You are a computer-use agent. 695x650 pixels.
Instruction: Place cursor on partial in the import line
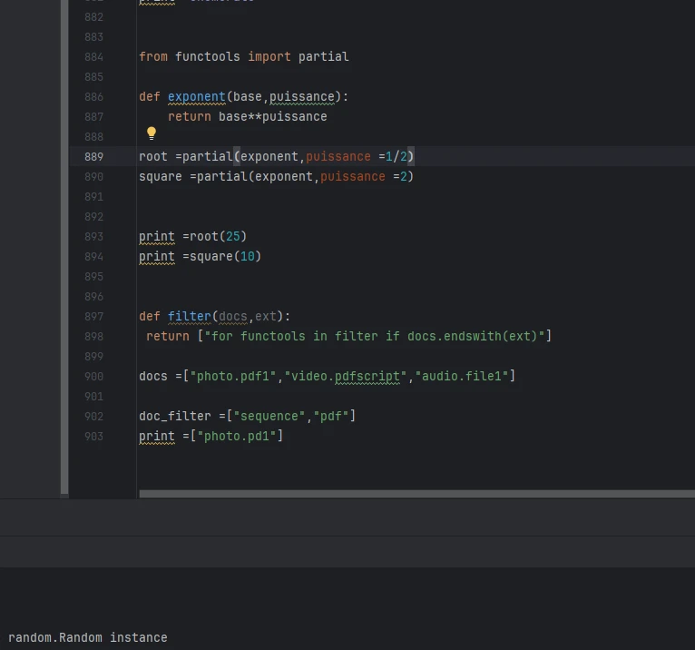323,56
